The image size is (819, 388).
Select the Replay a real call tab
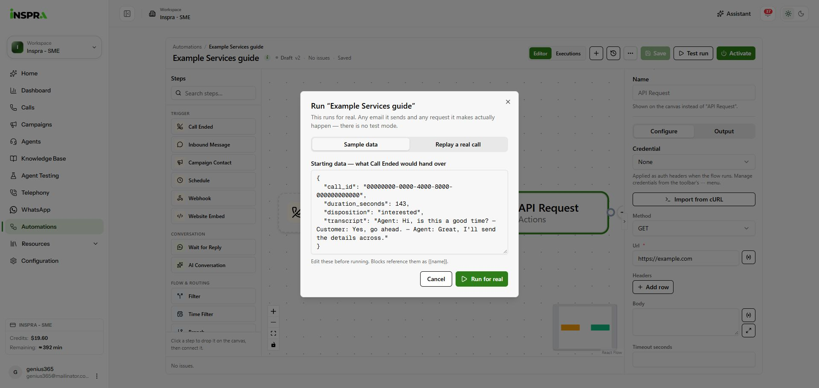[x=458, y=144]
